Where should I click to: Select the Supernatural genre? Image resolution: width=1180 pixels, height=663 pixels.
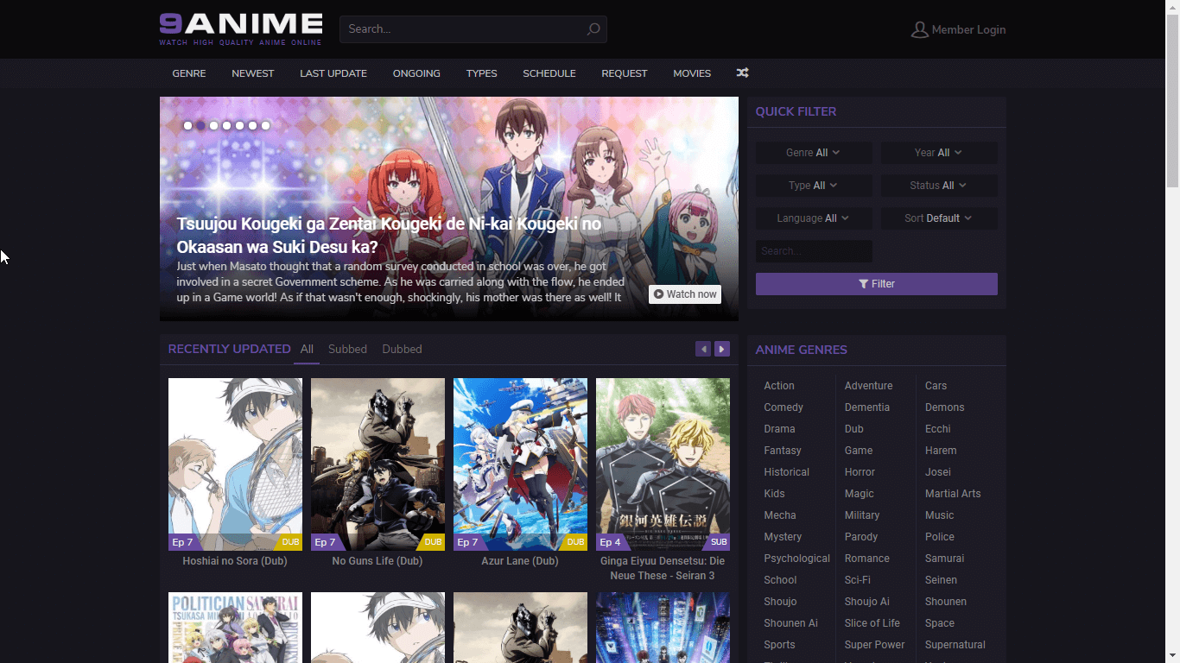[955, 645]
